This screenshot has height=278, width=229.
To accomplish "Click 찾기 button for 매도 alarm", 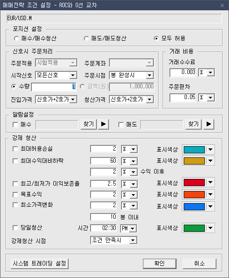I will 194,124.
